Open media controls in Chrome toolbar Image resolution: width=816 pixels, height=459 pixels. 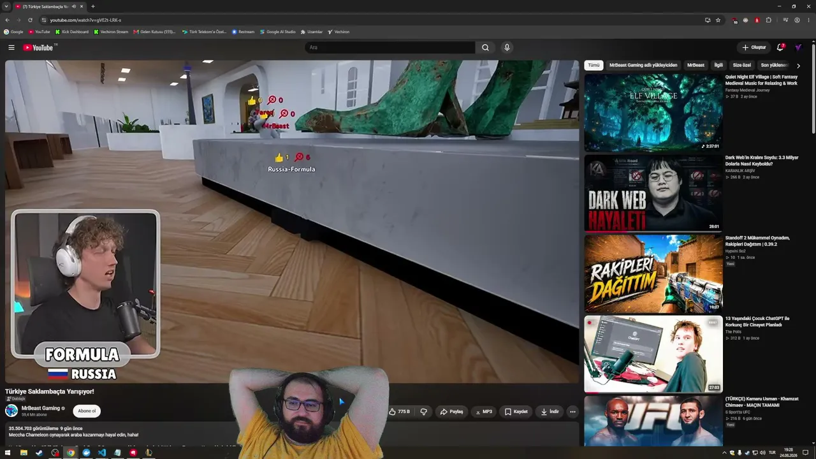point(785,20)
